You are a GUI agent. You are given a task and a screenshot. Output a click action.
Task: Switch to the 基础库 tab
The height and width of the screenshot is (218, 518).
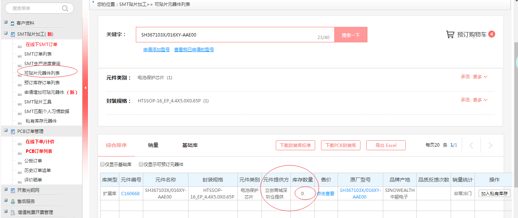click(190, 145)
